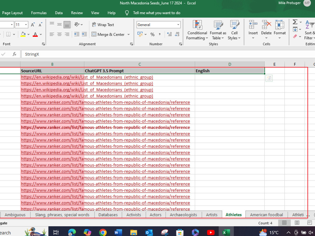Apply yellow Fill Color
Viewport: 315px width, 236px height.
[x=23, y=34]
